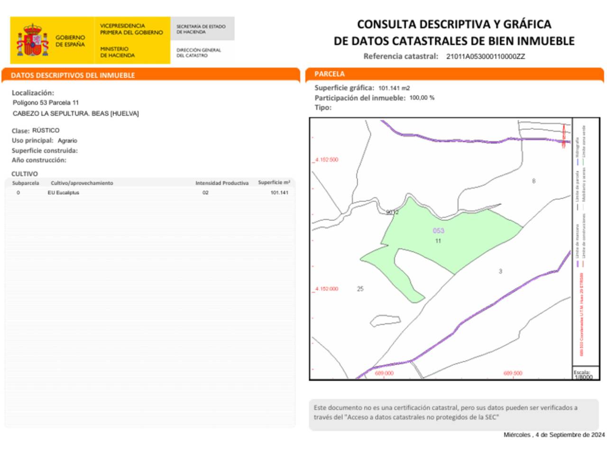Click polygon number '053' on the map
This screenshot has width=607, height=455.
(439, 231)
